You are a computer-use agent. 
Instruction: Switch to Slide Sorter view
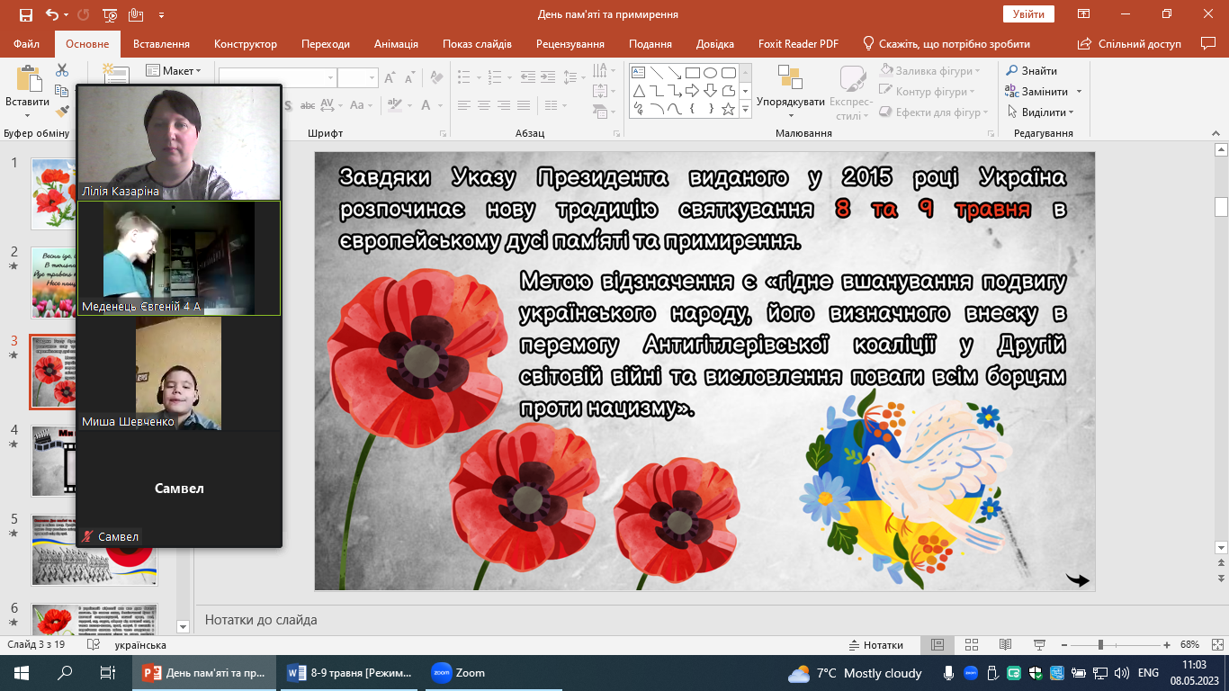pyautogui.click(x=971, y=645)
